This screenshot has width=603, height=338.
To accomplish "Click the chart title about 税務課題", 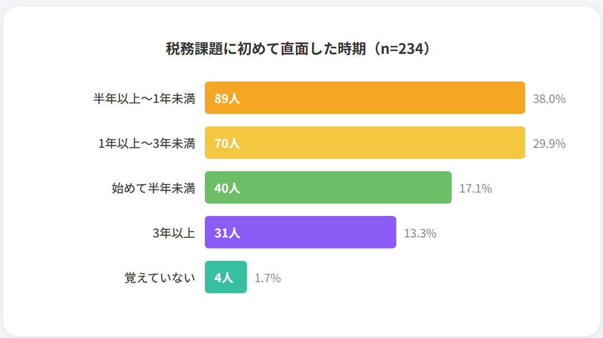I will pos(301,49).
